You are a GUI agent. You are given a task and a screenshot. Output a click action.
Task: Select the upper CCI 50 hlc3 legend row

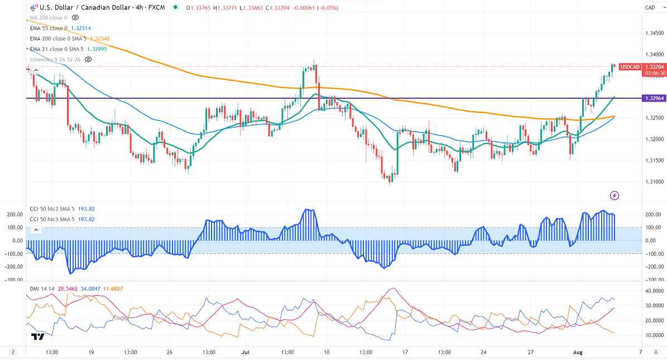62,209
